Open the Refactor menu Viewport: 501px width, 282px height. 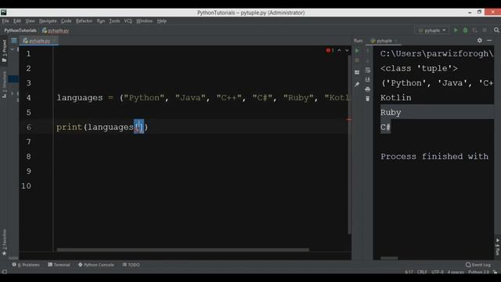click(84, 21)
